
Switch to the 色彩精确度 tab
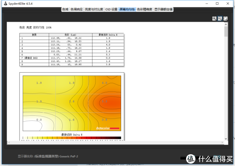coord(144,9)
